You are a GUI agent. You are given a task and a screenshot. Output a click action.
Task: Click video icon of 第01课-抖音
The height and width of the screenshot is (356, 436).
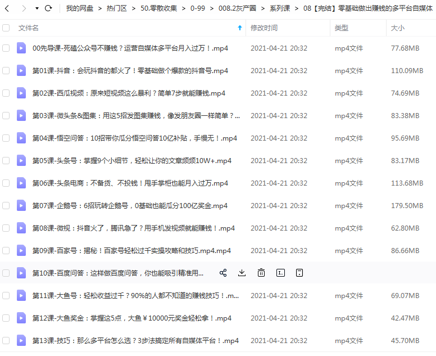click(21, 71)
